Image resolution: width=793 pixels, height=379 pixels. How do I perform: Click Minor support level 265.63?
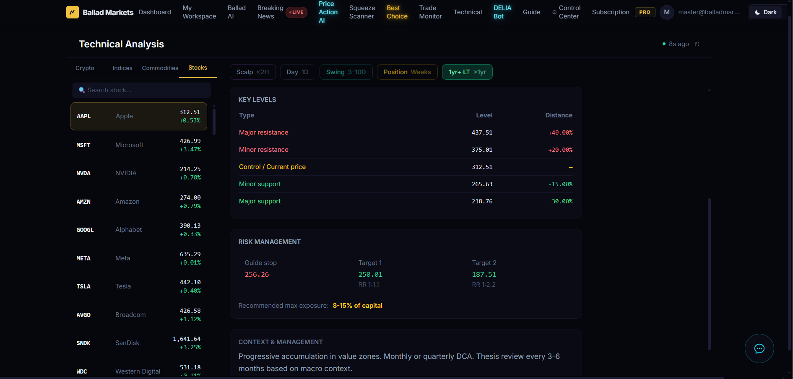tap(482, 184)
